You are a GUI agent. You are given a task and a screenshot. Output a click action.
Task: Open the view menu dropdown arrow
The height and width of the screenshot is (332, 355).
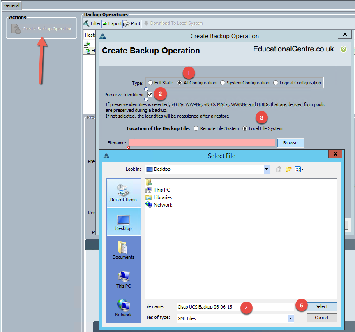tap(303, 169)
